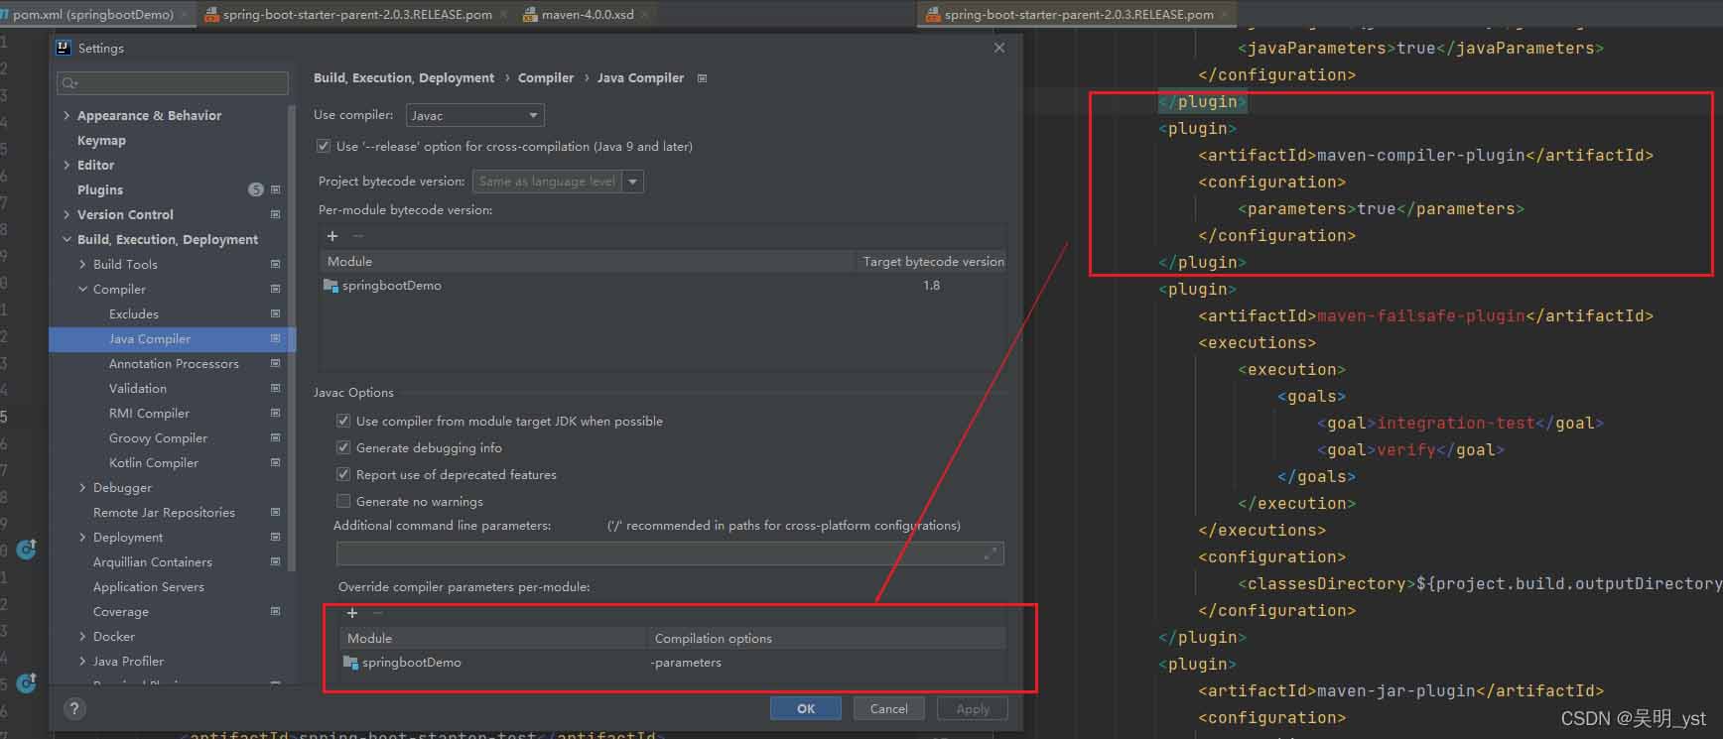Close the pom.xml (springbootDemo) tab
The width and height of the screenshot is (1723, 739).
(185, 14)
